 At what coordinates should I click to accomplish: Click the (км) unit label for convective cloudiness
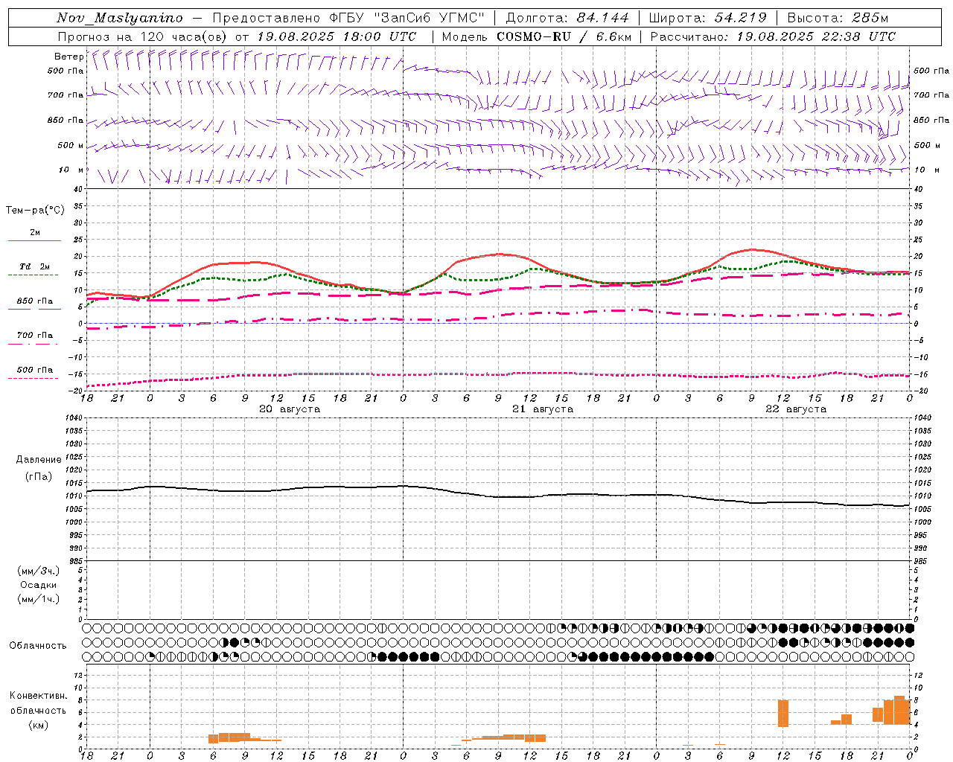(39, 725)
